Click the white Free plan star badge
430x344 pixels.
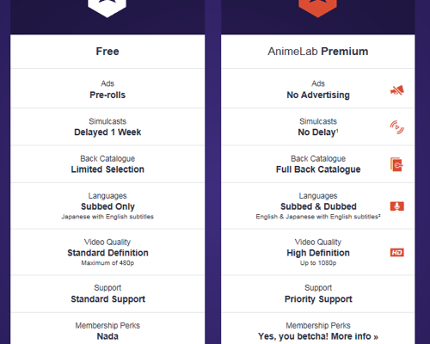click(x=107, y=7)
